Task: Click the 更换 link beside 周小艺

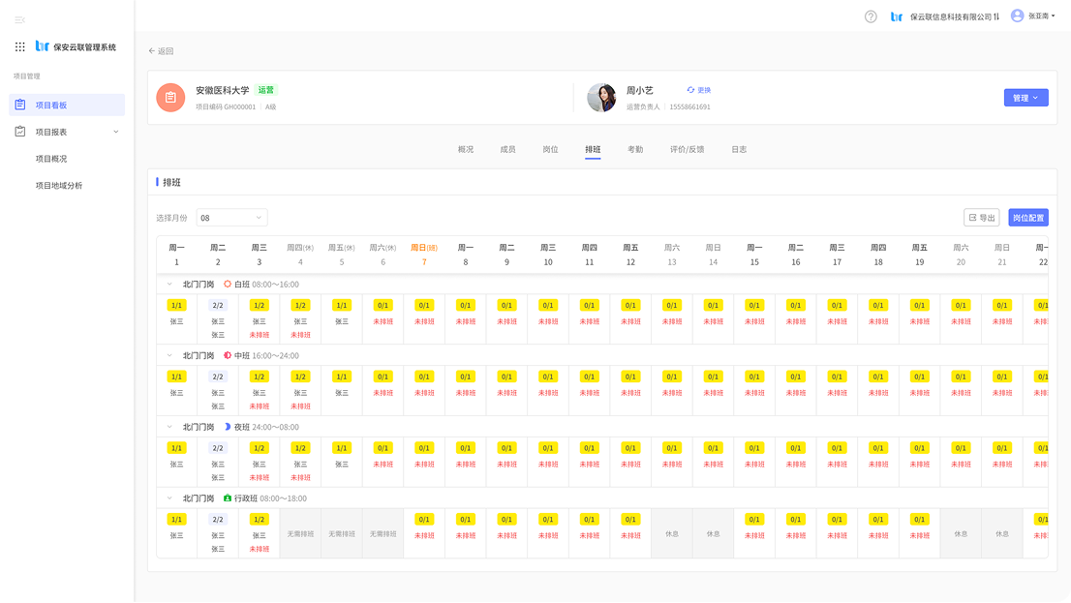Action: coord(698,90)
